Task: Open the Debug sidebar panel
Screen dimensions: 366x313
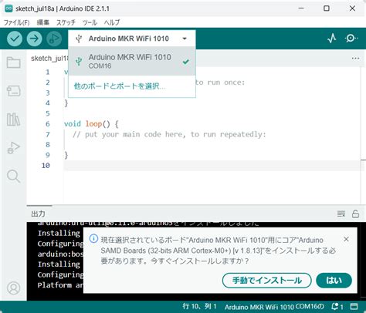Action: tap(13, 148)
